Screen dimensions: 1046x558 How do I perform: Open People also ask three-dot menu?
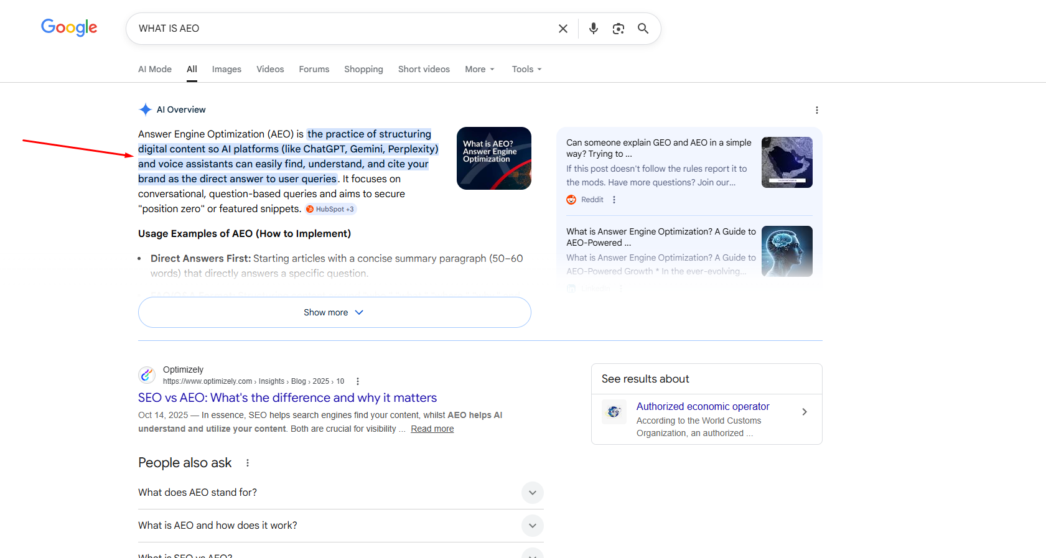(x=248, y=463)
